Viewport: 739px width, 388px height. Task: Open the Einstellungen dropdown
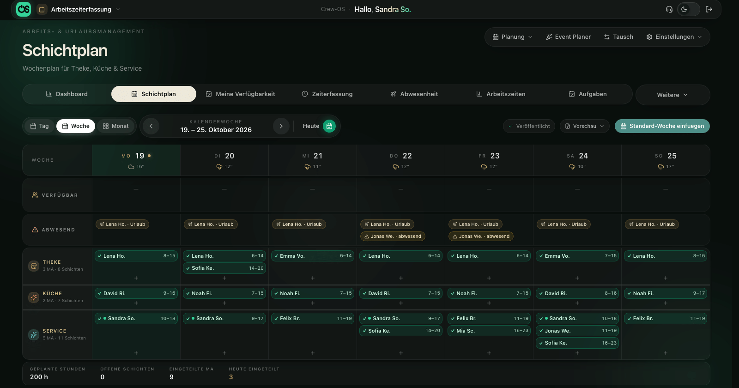674,37
